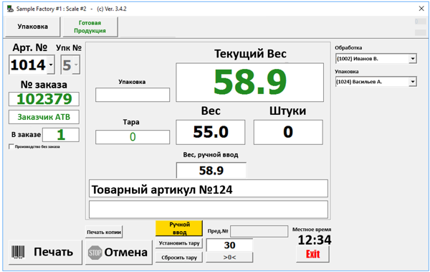Click the >0< zero scale button
This screenshot has height=272, width=430.
click(x=229, y=257)
